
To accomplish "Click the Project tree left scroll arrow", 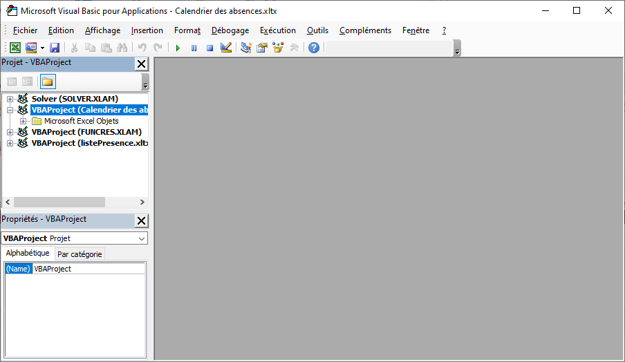I will pyautogui.click(x=8, y=202).
